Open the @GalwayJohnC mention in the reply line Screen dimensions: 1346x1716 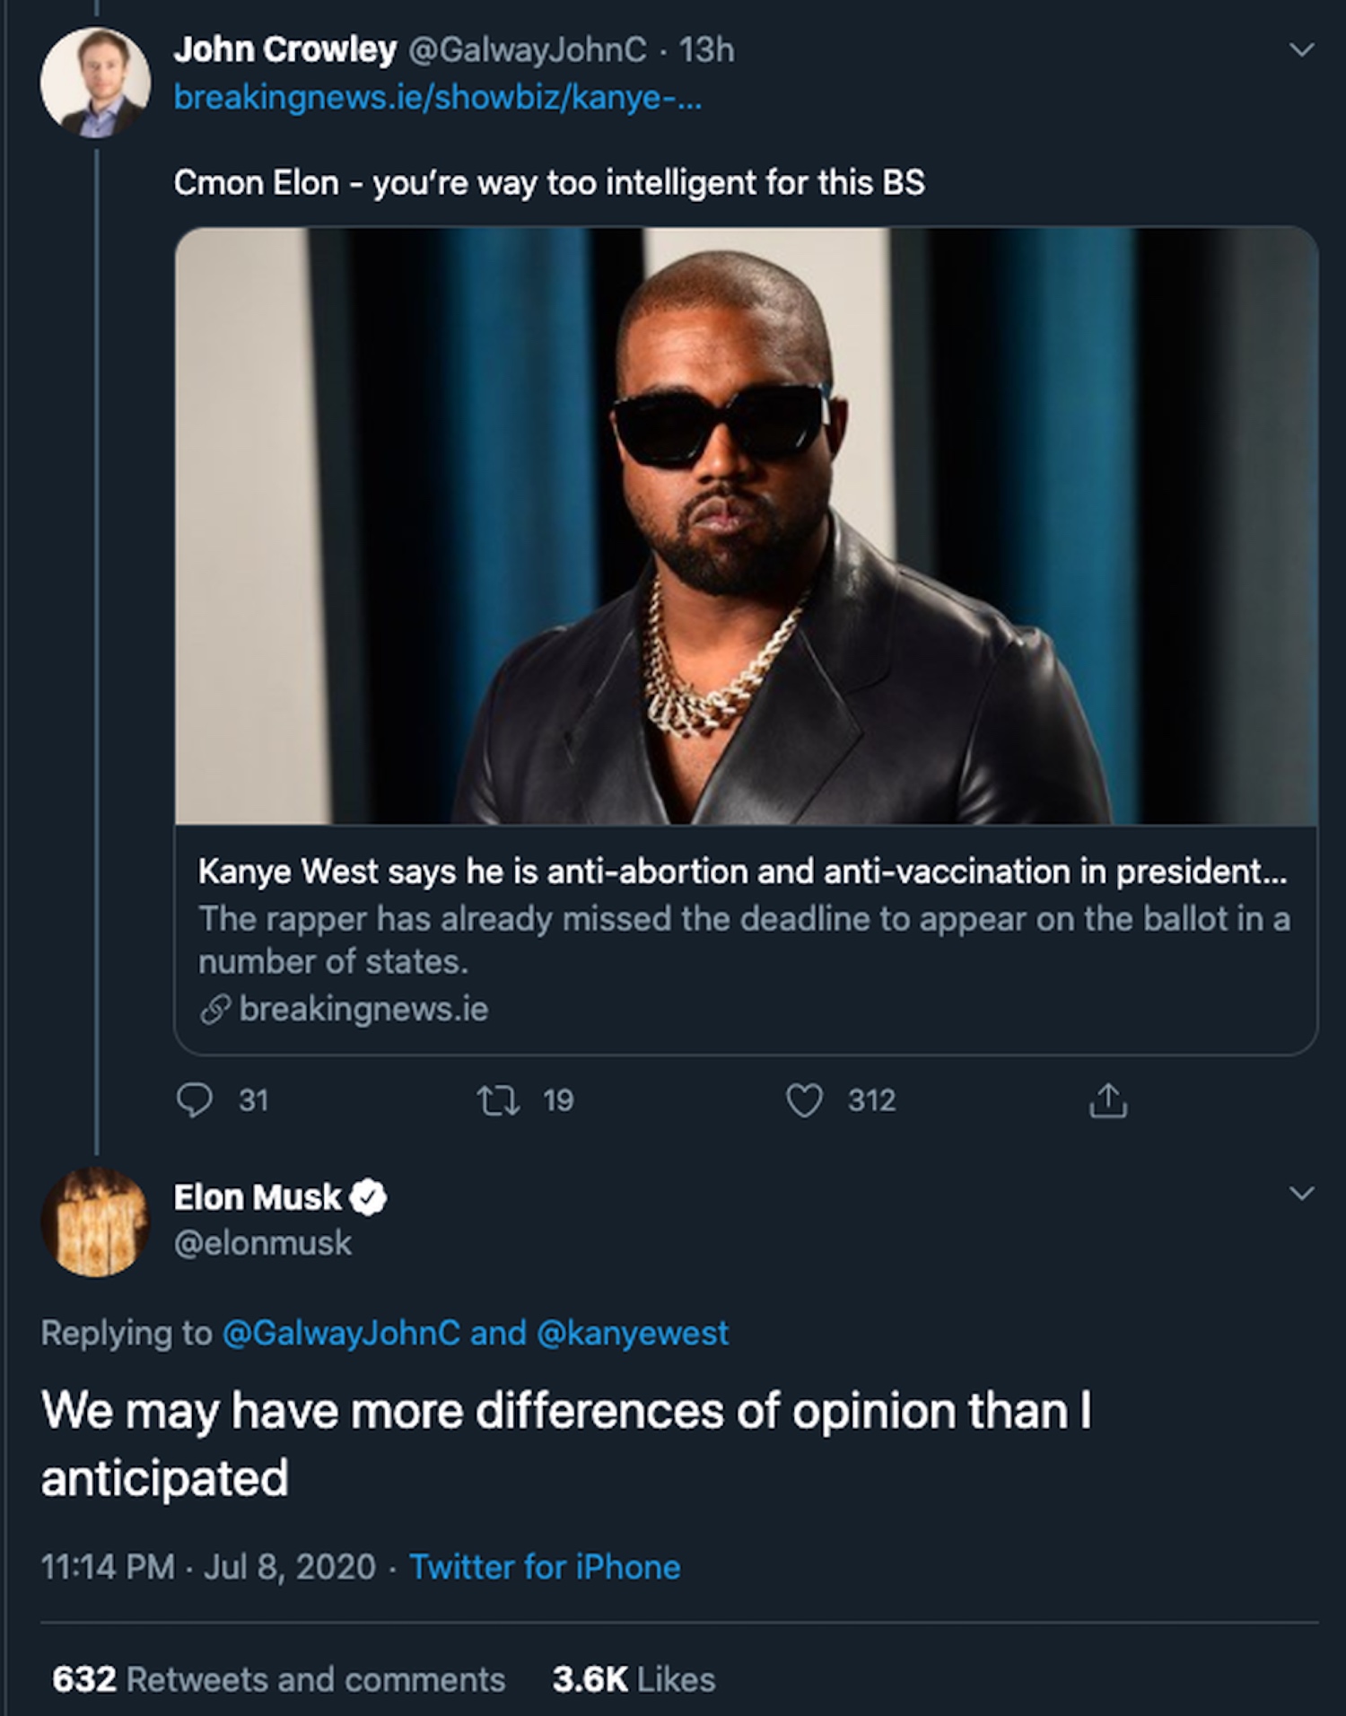click(341, 1334)
